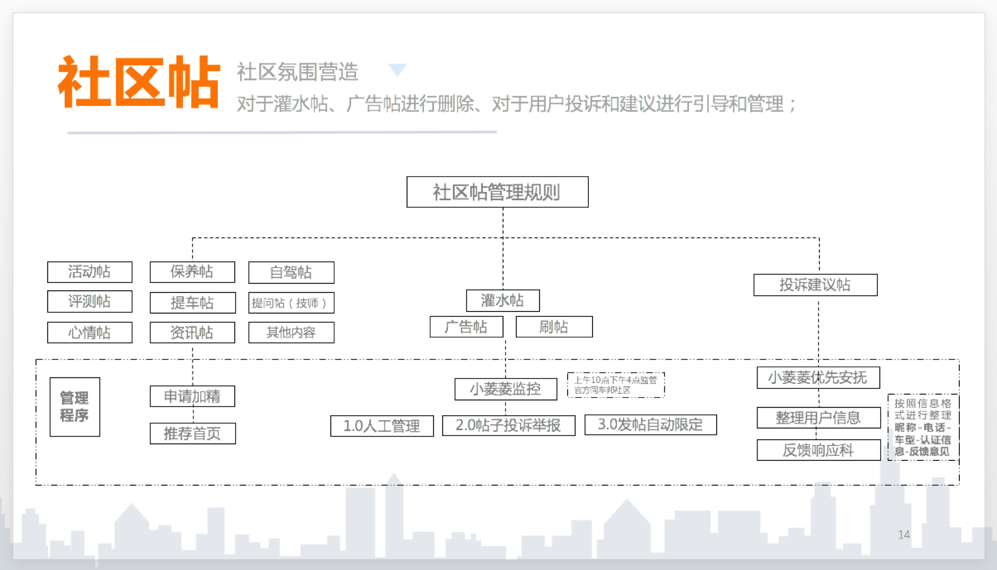
Task: Click the 上午10点下午4点监管 note
Action: coord(615,385)
